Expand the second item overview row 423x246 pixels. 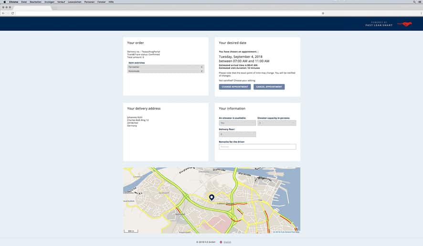point(166,71)
